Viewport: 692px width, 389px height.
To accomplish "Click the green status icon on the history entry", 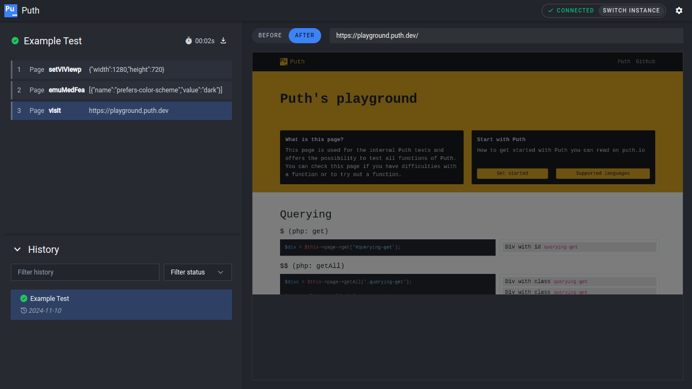I will [23, 298].
